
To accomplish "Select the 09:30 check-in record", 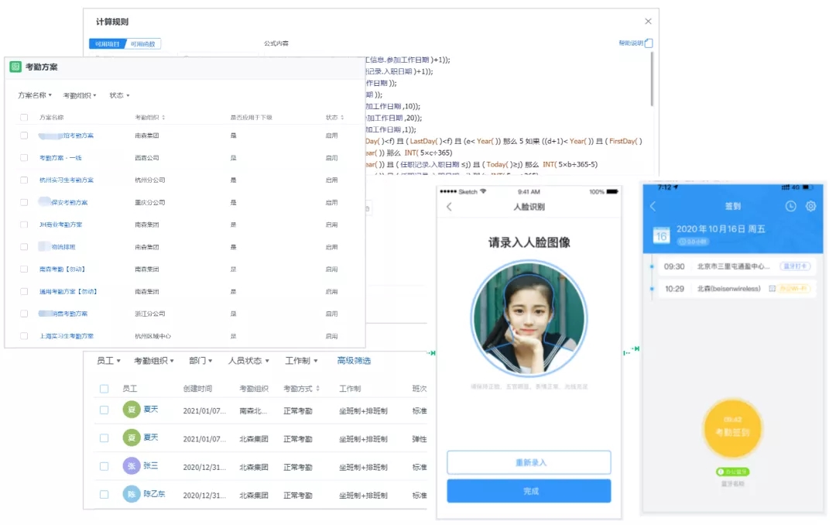I will pos(736,266).
